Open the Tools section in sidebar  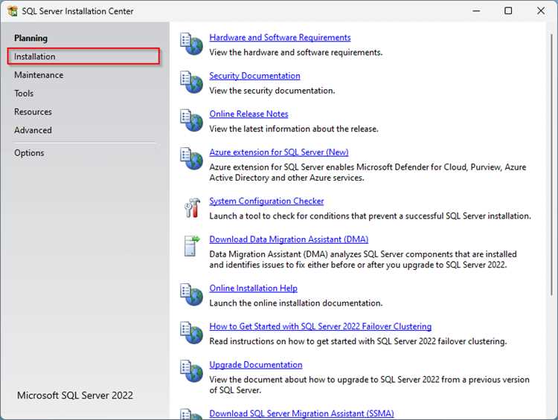pos(24,94)
